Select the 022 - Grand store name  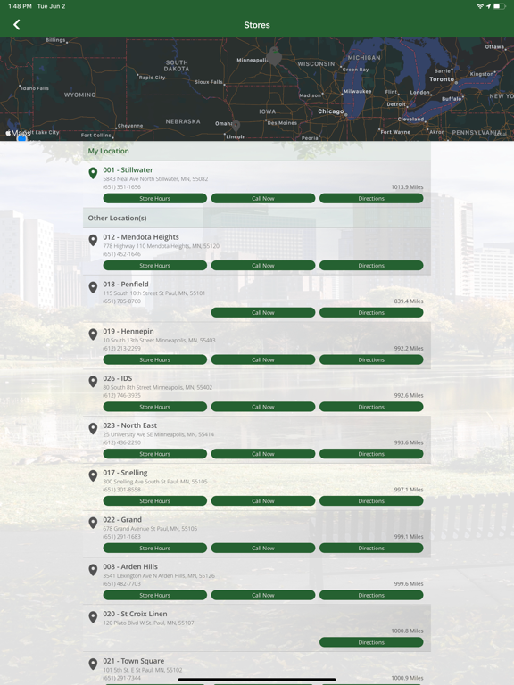click(x=122, y=520)
